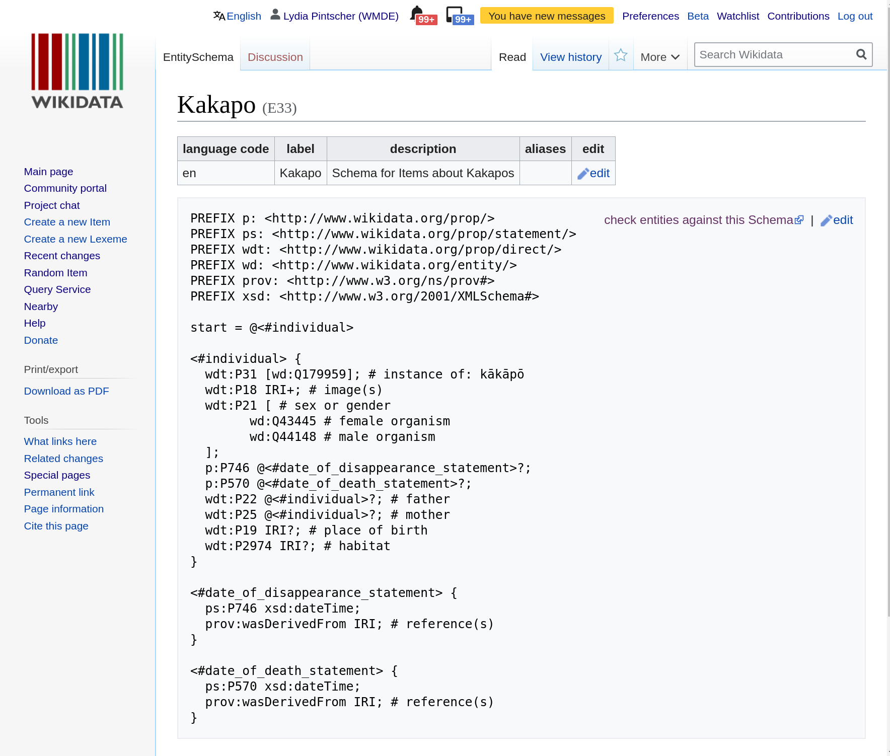
Task: Add page to watchlist star
Action: pos(621,55)
